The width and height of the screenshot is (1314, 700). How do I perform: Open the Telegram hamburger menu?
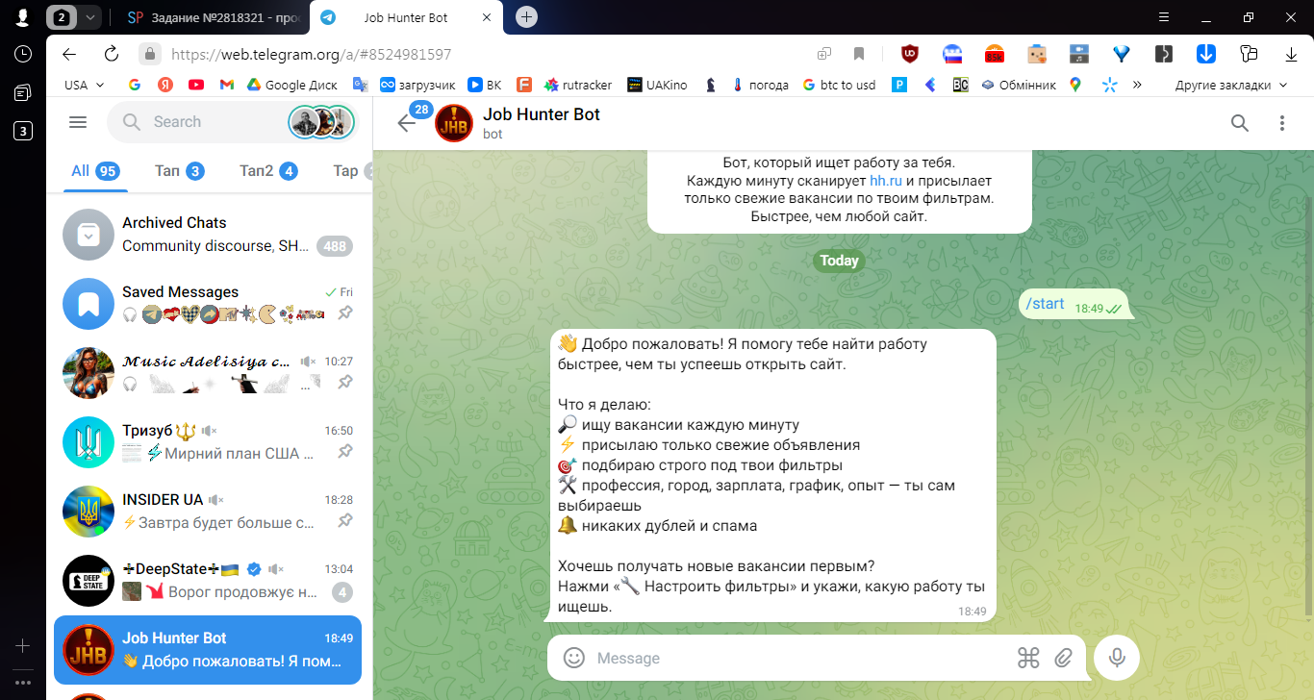point(78,122)
